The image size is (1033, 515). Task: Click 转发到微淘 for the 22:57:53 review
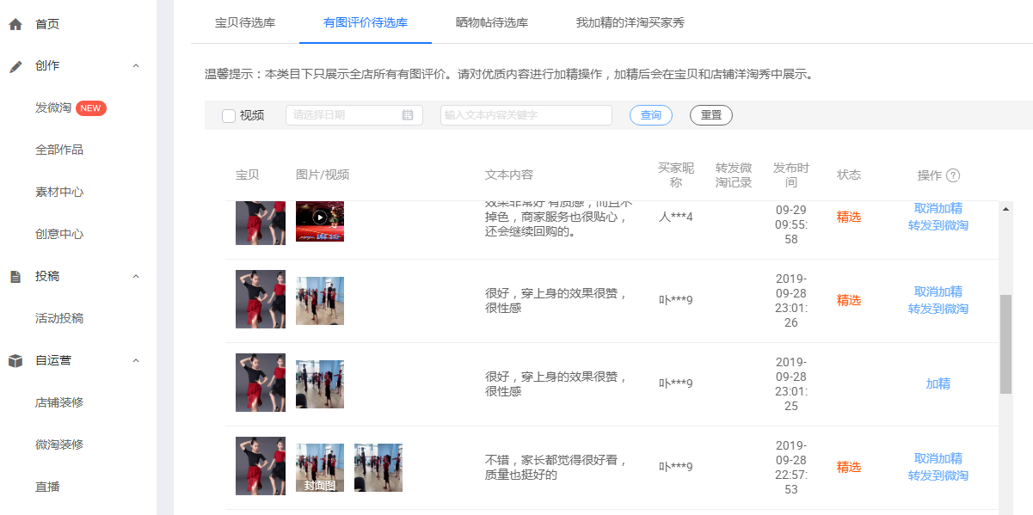(938, 475)
